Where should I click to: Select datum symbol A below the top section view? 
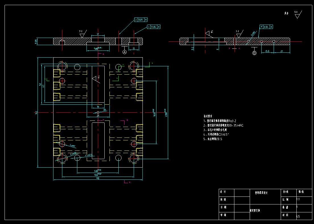(x=124, y=52)
